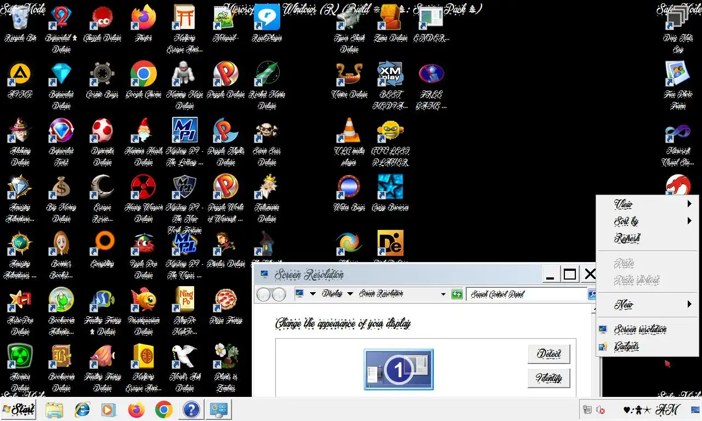702x421 pixels.
Task: Focus the Search Control Panel field
Action: click(x=526, y=294)
